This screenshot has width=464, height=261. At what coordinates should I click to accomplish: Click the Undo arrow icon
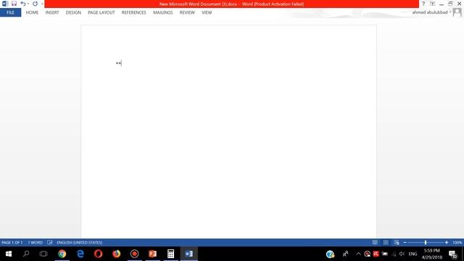(22, 4)
